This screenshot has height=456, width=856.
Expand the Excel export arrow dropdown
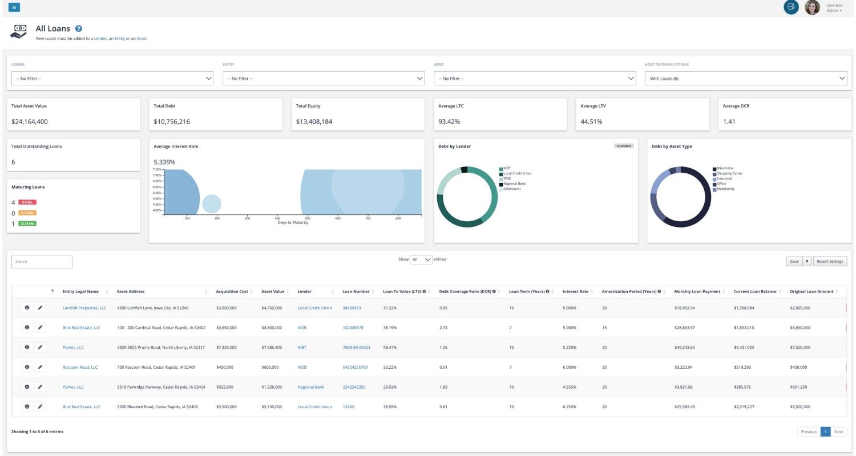[x=806, y=261]
